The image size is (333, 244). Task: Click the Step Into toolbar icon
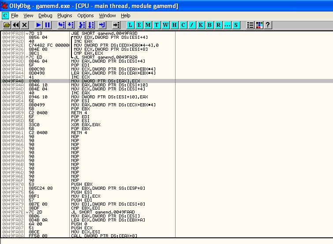pyautogui.click(x=61, y=25)
